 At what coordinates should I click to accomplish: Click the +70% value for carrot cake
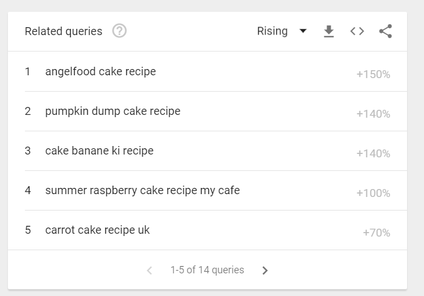coord(376,233)
